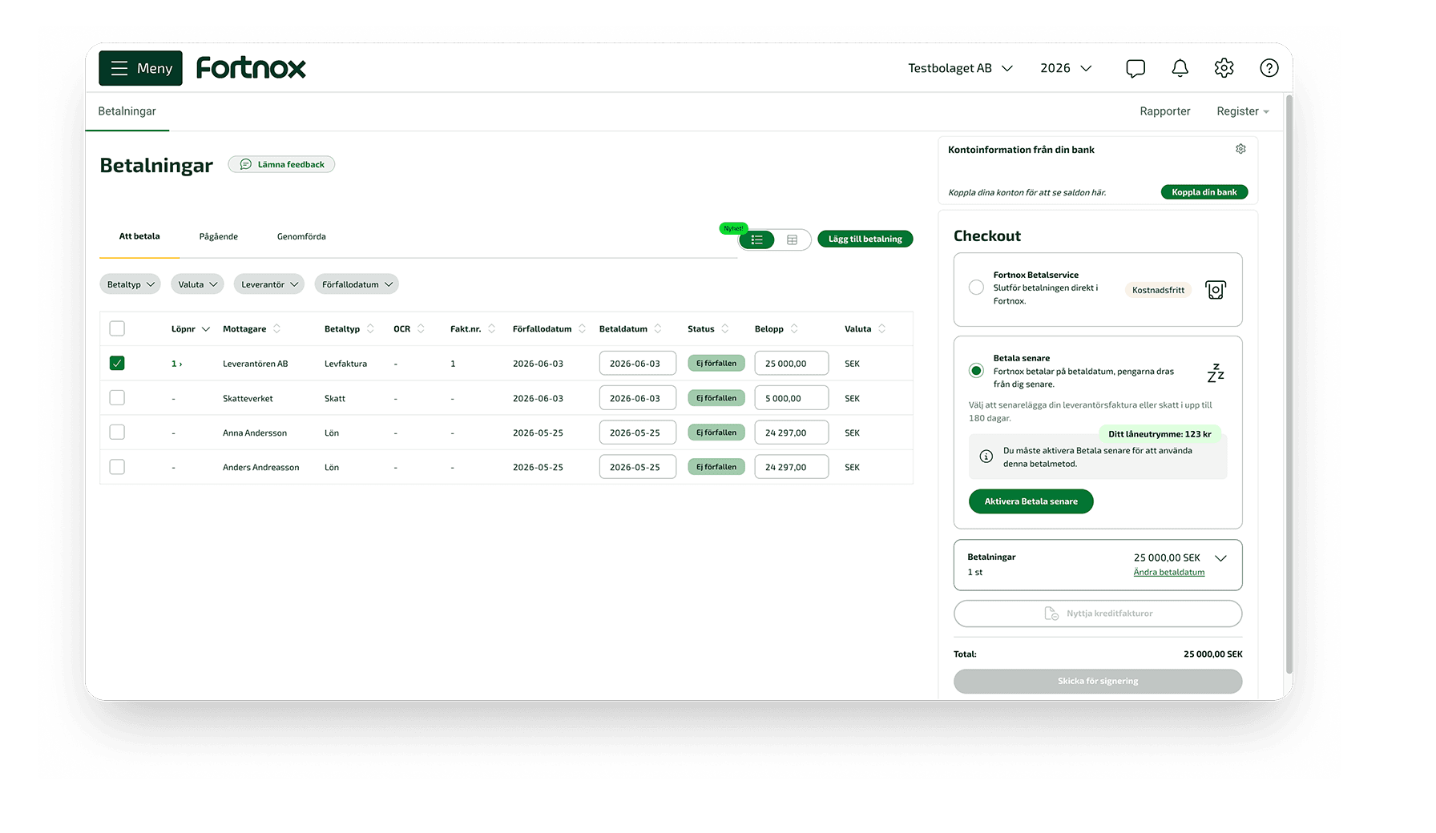Expand the Betalningar summary chevron
Image resolution: width=1436 pixels, height=833 pixels.
[1221, 558]
